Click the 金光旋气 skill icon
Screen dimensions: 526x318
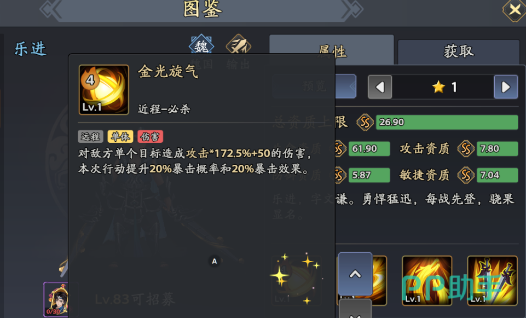point(103,90)
